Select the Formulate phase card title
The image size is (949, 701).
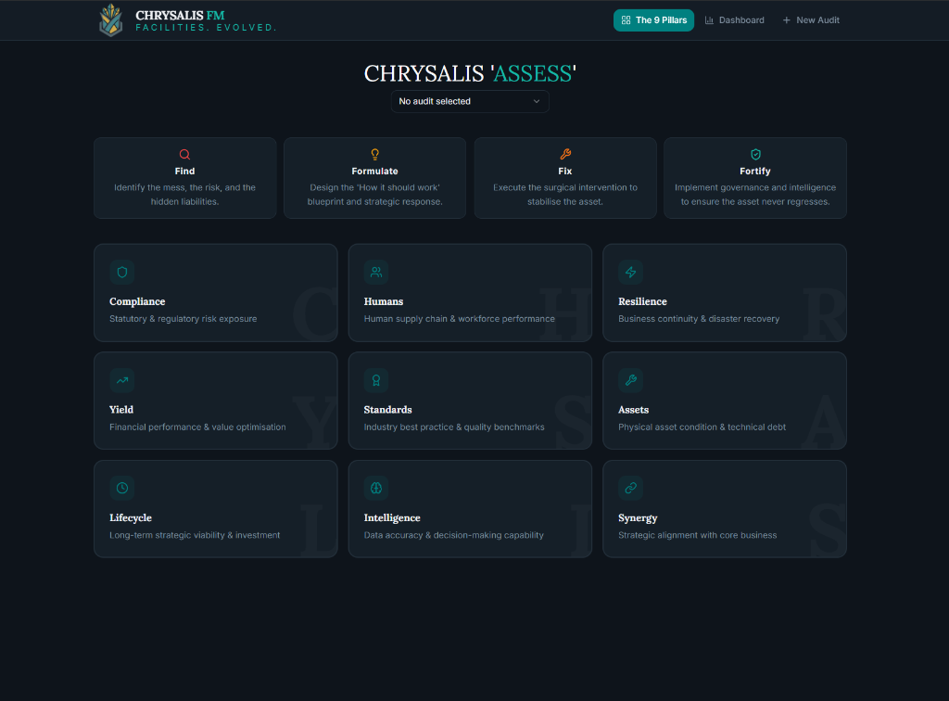pyautogui.click(x=374, y=172)
